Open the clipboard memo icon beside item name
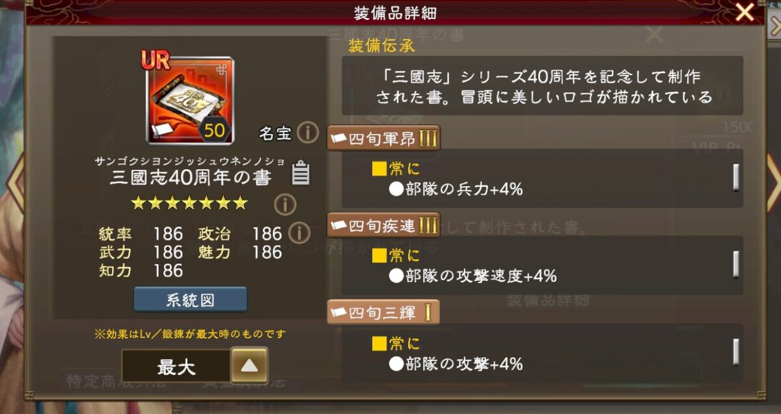Screen dimensions: 781x414 300,172
